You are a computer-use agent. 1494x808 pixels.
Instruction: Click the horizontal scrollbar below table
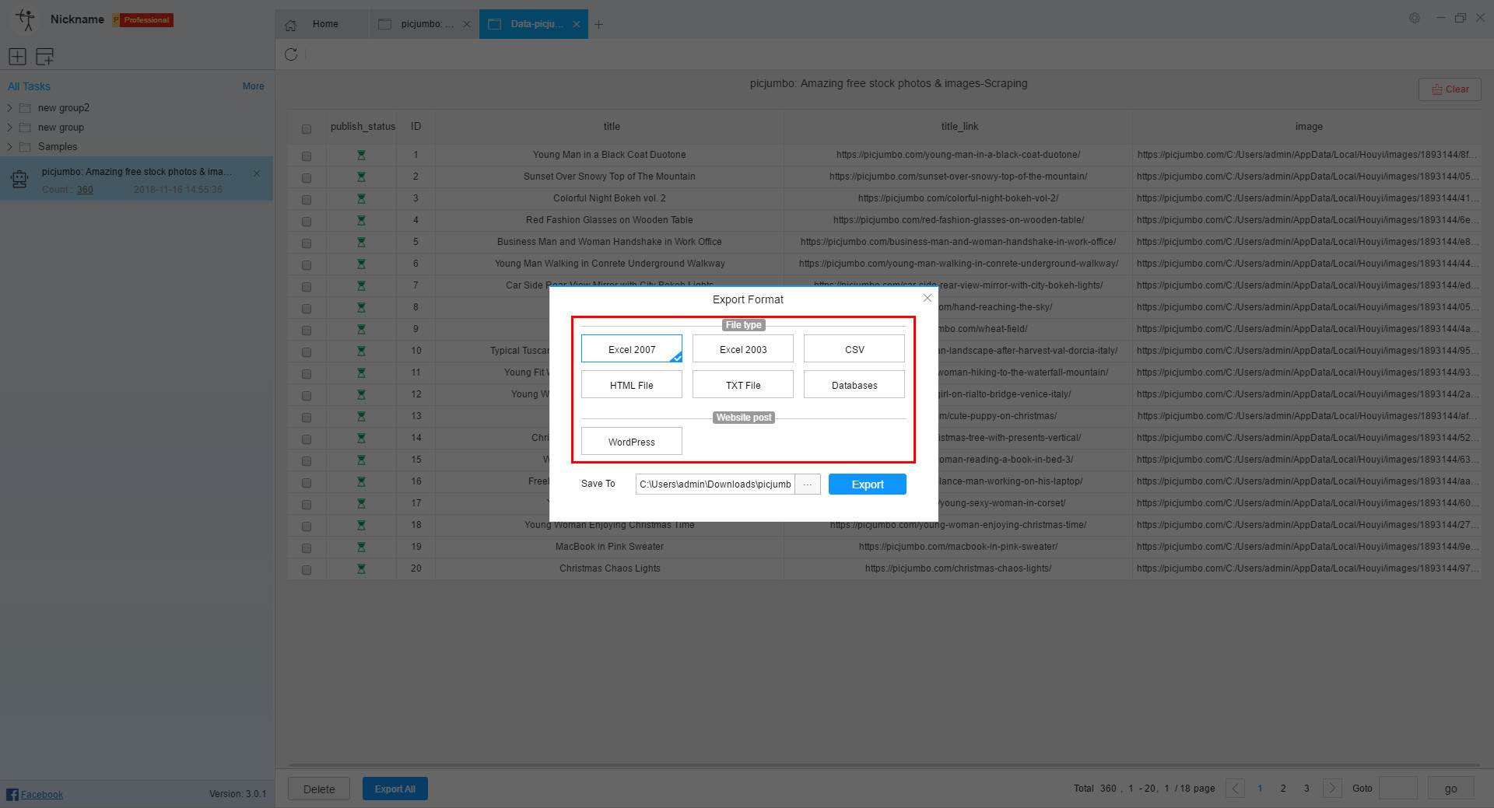[884, 765]
